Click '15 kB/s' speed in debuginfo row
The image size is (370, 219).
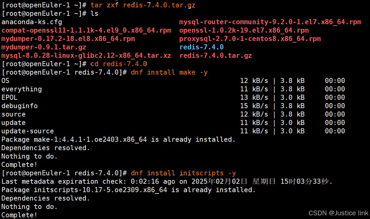pos(254,106)
